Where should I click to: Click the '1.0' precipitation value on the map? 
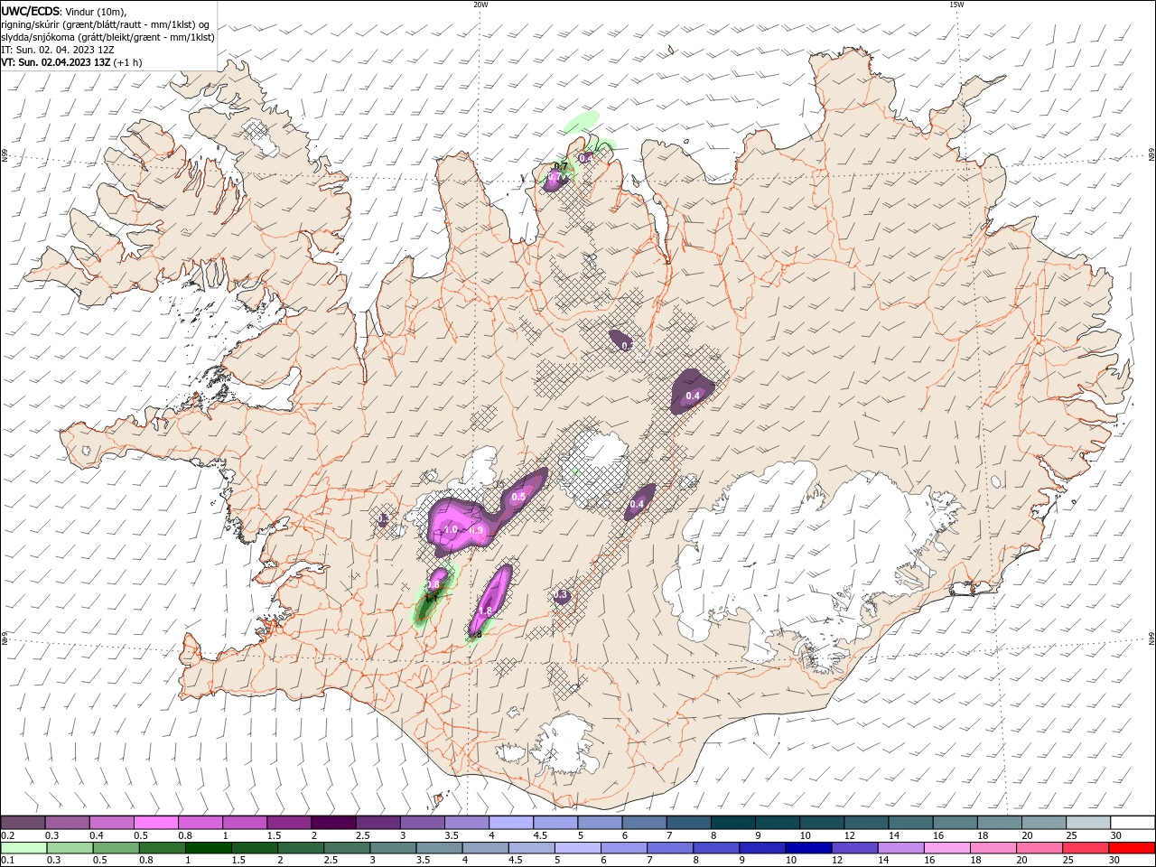pyautogui.click(x=451, y=529)
